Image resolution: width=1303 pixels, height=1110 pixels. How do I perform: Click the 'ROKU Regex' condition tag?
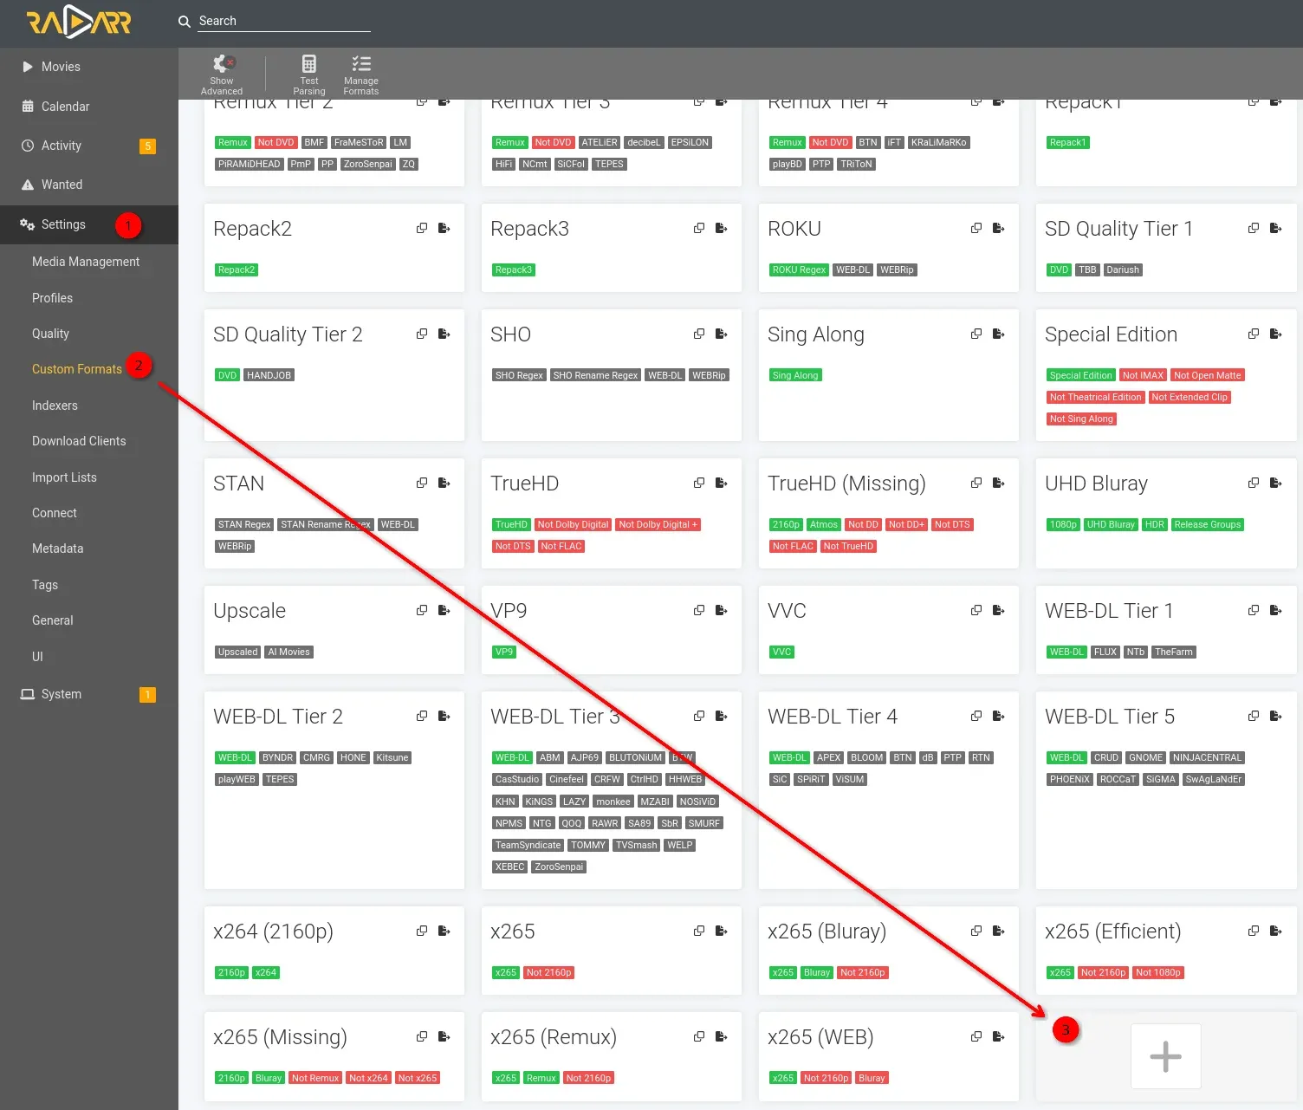point(799,269)
